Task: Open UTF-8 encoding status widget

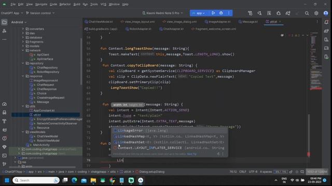Action: tap(253, 172)
